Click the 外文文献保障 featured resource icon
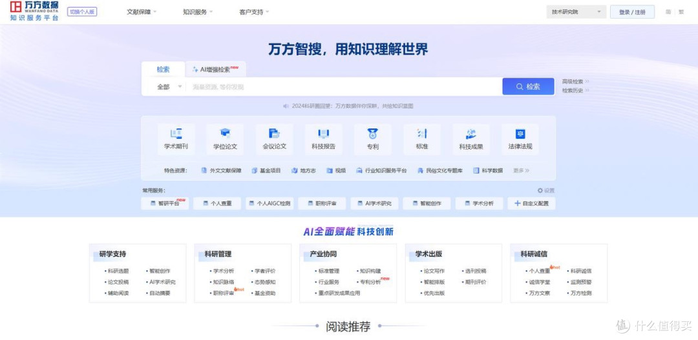This screenshot has width=698, height=340. click(x=204, y=170)
